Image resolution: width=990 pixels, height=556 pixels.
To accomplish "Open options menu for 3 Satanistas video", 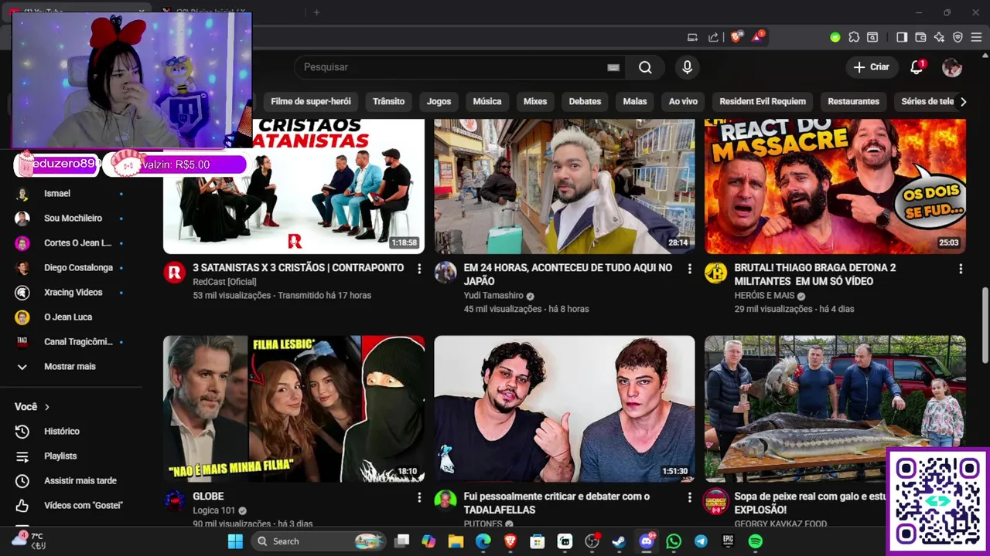I will coord(419,269).
